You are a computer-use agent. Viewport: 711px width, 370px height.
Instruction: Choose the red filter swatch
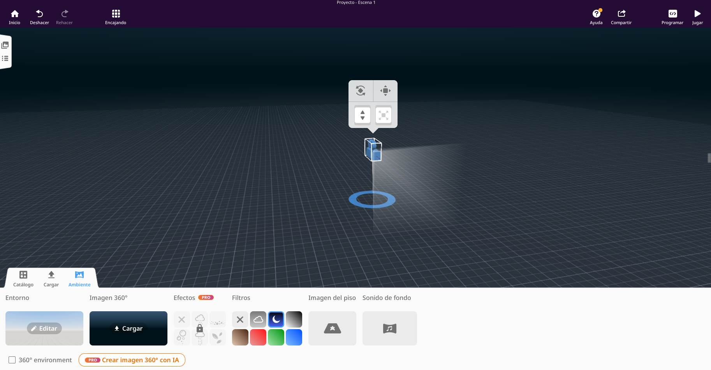(258, 337)
